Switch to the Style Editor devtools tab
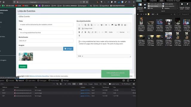Screen dimensions: 191x107 (x=30, y=81)
